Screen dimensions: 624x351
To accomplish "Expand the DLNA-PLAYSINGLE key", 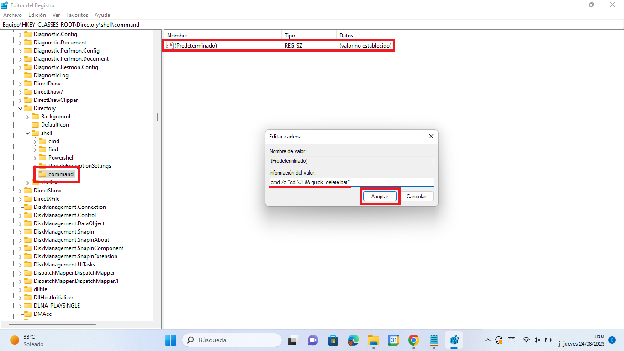I will [20, 306].
